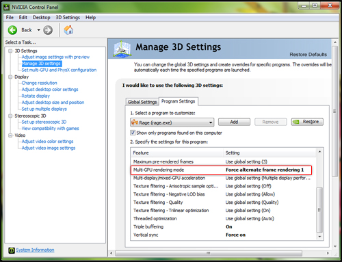
Task: Select Texture filtering - Negative LOD bias row
Action: 224,194
